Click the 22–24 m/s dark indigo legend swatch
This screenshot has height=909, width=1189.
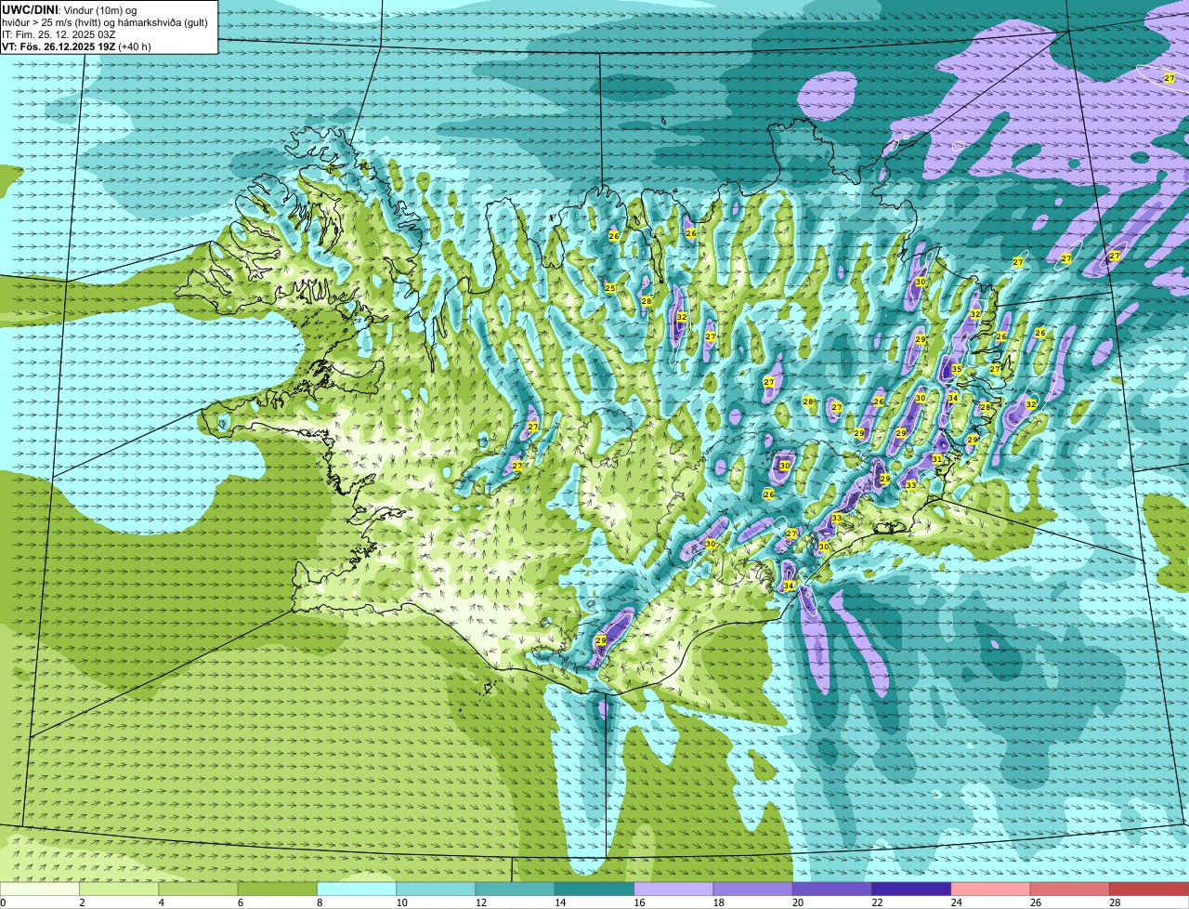[x=911, y=889]
